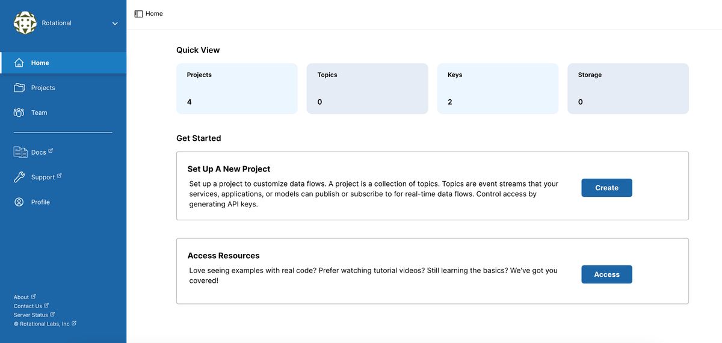Select the Projects quick view card
This screenshot has width=722, height=343.
[x=236, y=88]
